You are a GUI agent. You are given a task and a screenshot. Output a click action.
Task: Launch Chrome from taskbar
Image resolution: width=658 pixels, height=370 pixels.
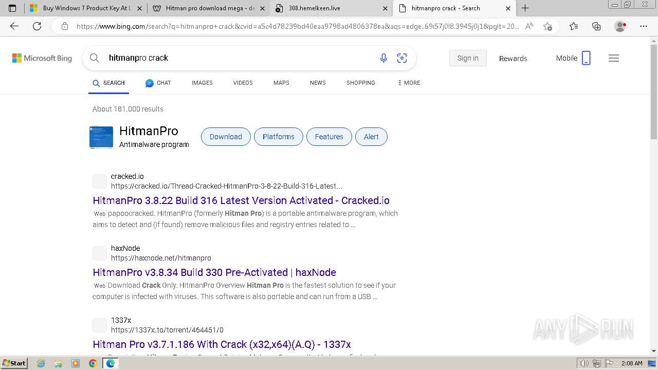[x=93, y=363]
